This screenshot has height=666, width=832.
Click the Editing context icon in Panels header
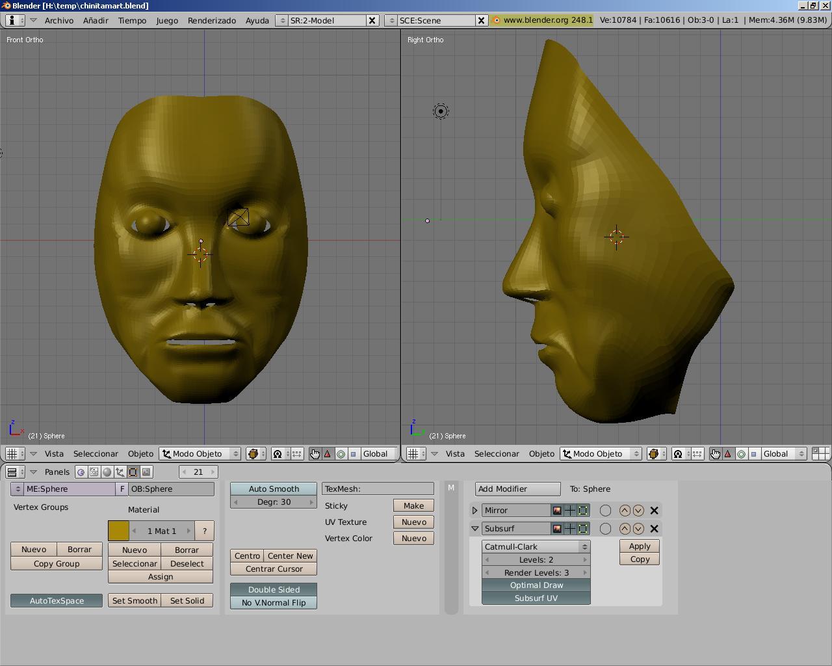133,472
